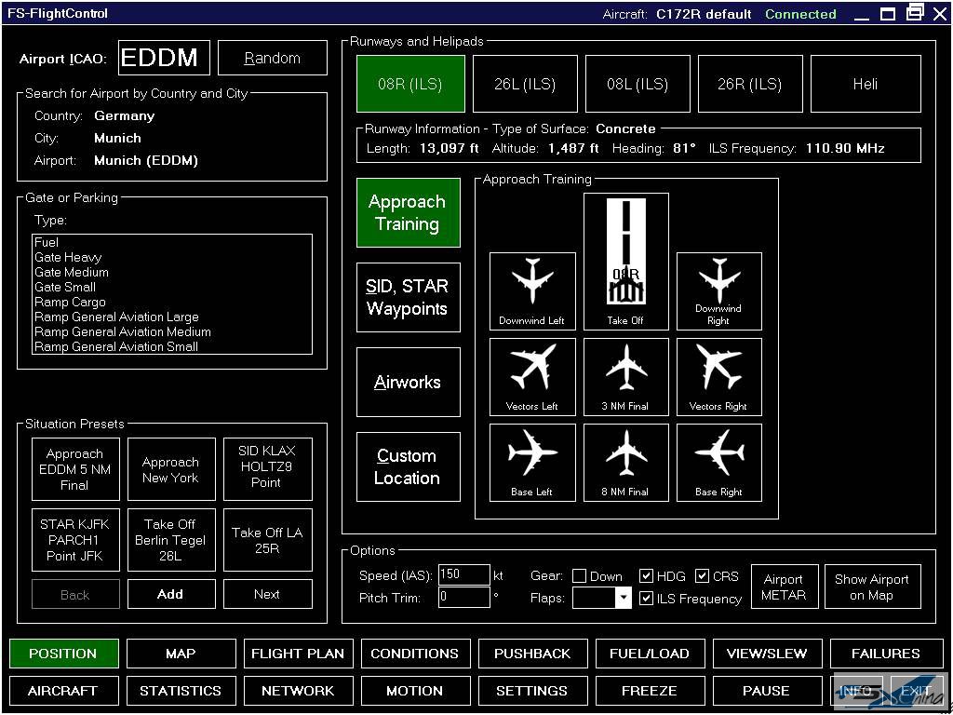Load preset Approach New York
953x715 pixels.
171,469
